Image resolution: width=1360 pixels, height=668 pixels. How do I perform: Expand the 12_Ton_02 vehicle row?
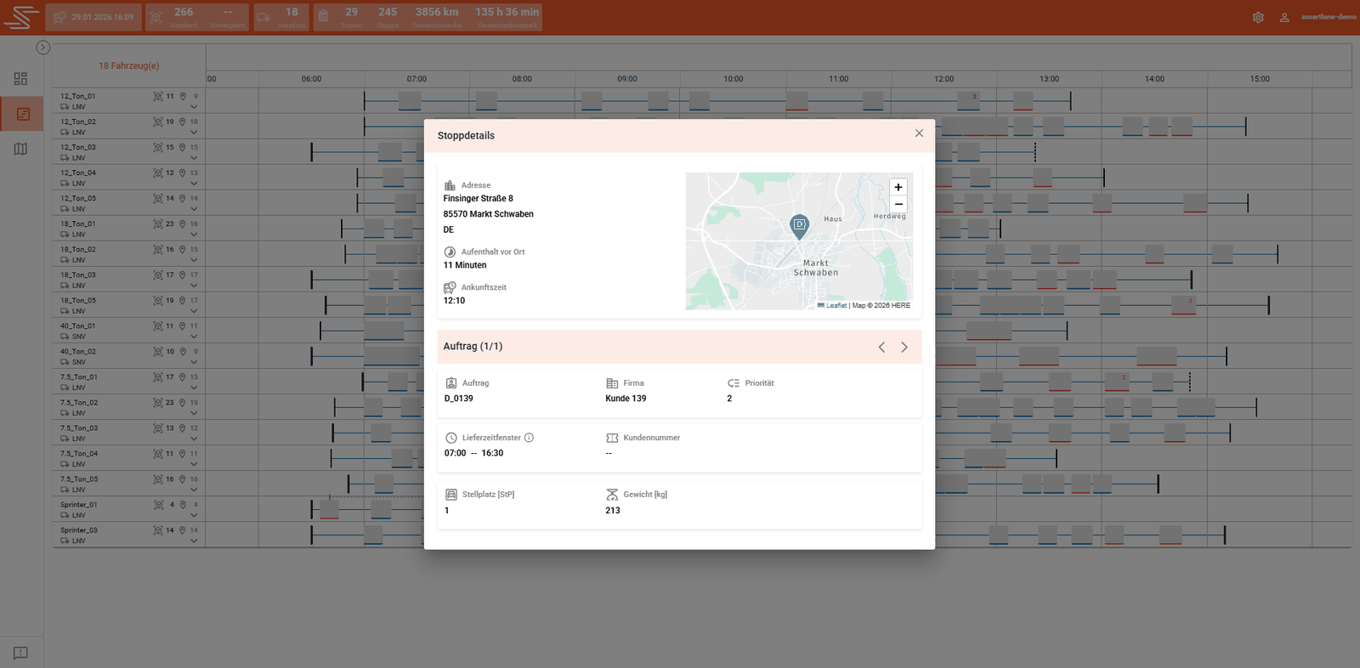pyautogui.click(x=194, y=133)
